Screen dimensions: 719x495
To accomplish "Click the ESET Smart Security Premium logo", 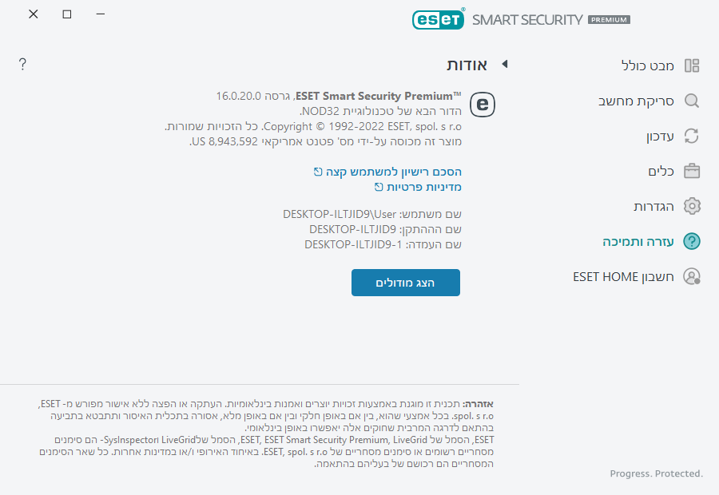I will [x=521, y=19].
